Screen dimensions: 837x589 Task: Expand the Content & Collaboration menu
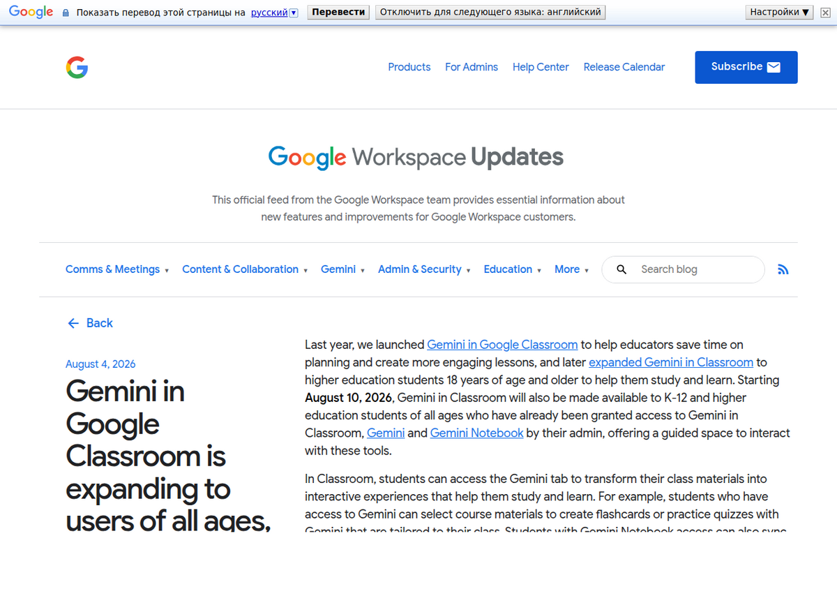(x=245, y=269)
